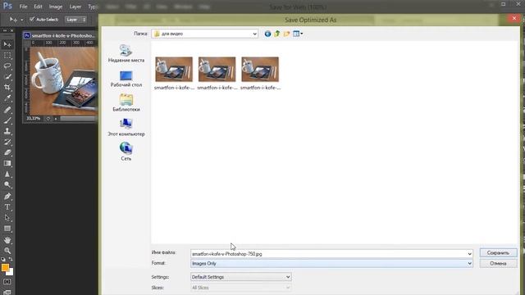Open Библиотеки in places sidebar
Image resolution: width=525 pixels, height=295 pixels.
point(126,103)
